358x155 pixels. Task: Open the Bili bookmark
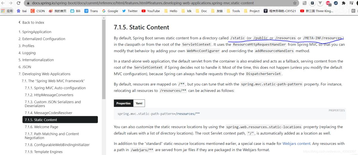75,11
